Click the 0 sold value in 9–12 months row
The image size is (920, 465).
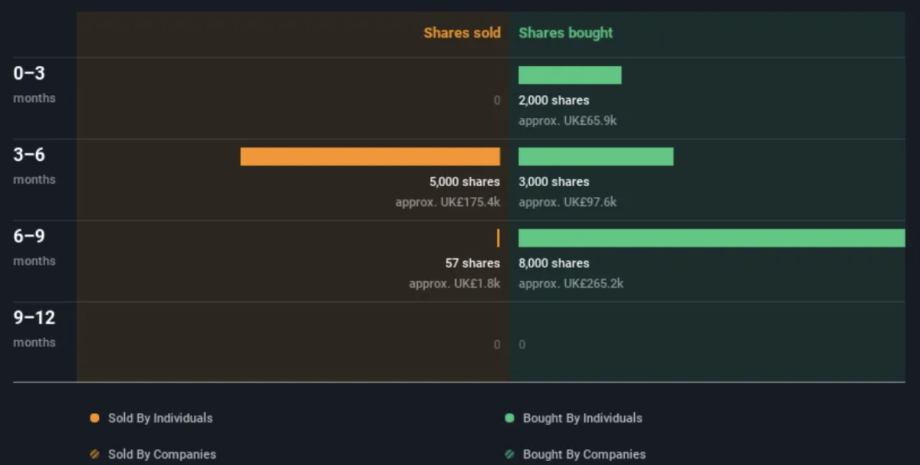tap(497, 345)
